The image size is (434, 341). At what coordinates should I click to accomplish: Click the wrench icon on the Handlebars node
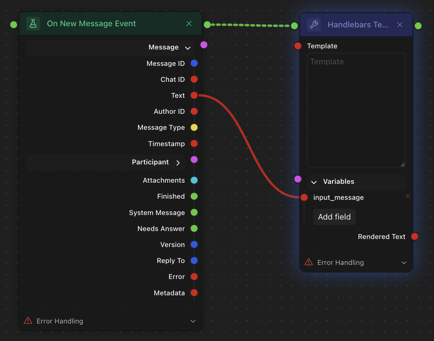[314, 25]
